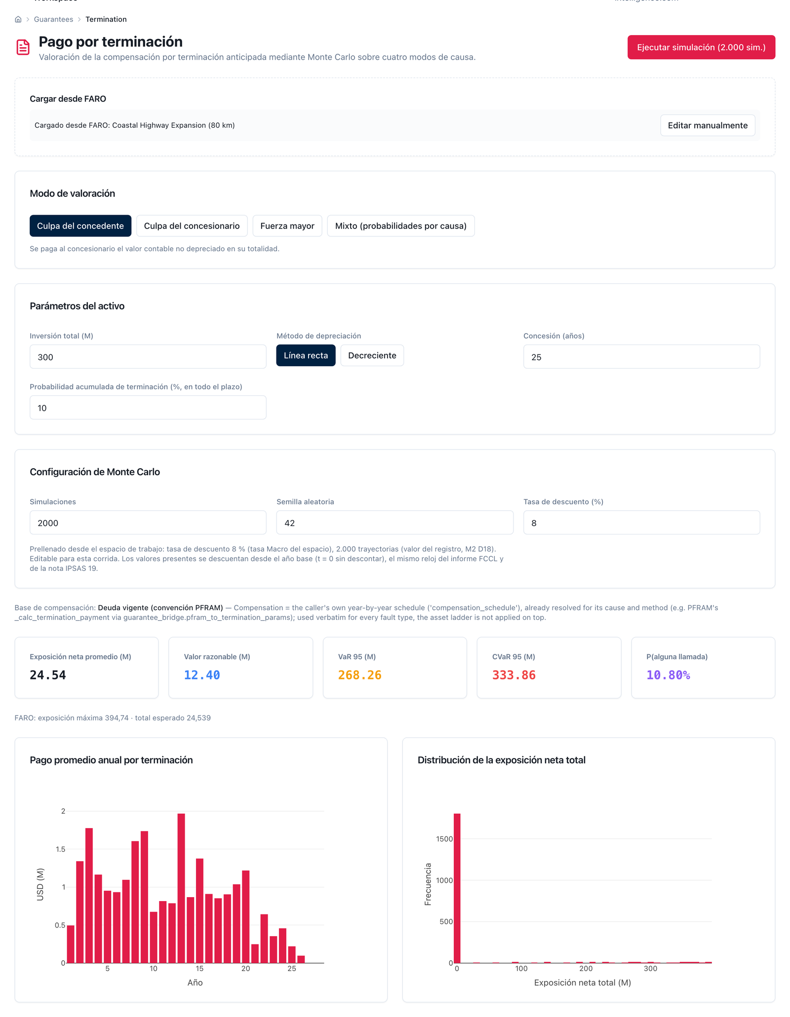This screenshot has width=790, height=1017.
Task: Click the VaR 95 value 268.26
Action: (360, 675)
